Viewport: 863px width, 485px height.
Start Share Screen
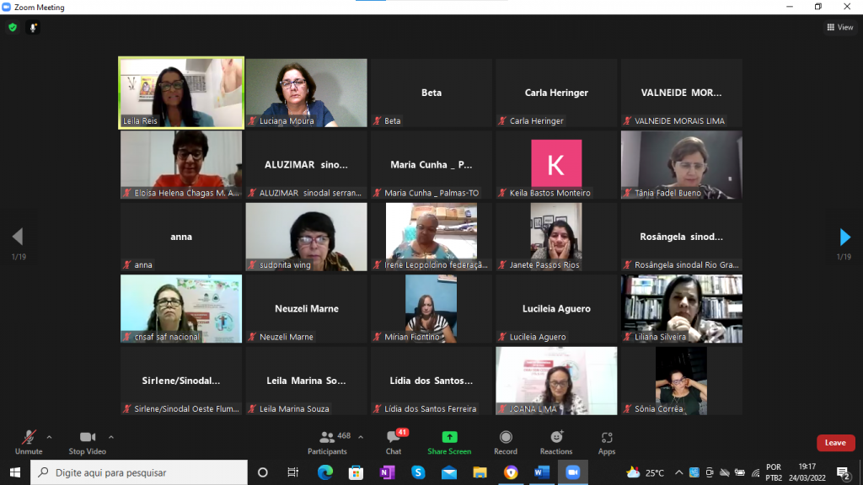[x=449, y=441]
